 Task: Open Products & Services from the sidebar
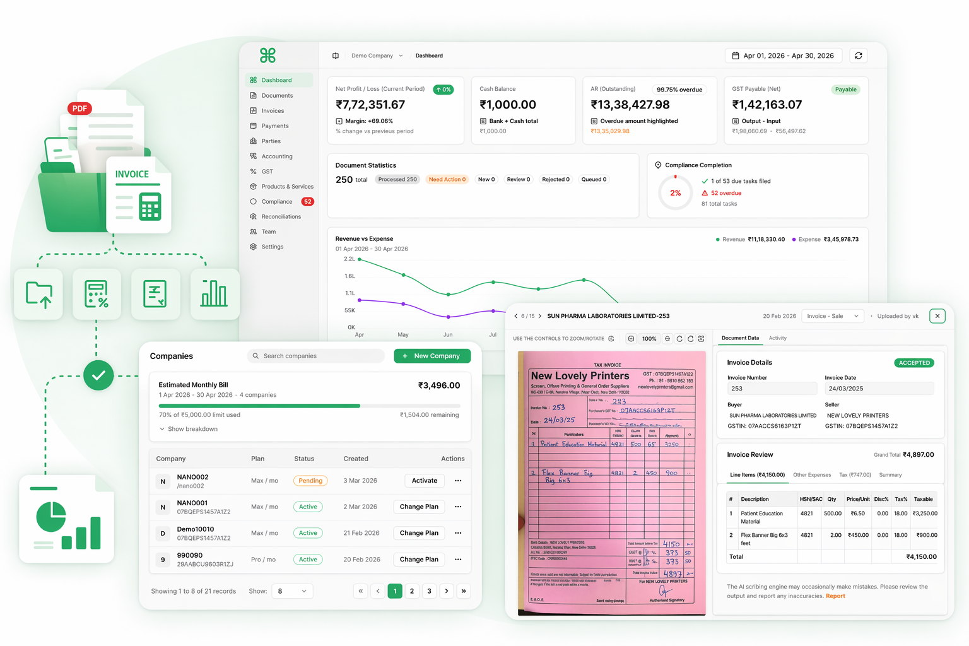(x=281, y=187)
